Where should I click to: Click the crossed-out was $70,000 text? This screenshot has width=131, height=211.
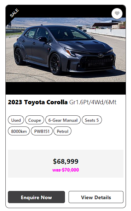tap(66, 170)
